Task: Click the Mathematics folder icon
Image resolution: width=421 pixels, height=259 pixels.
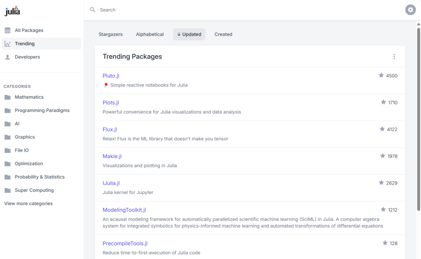Action: (x=7, y=97)
